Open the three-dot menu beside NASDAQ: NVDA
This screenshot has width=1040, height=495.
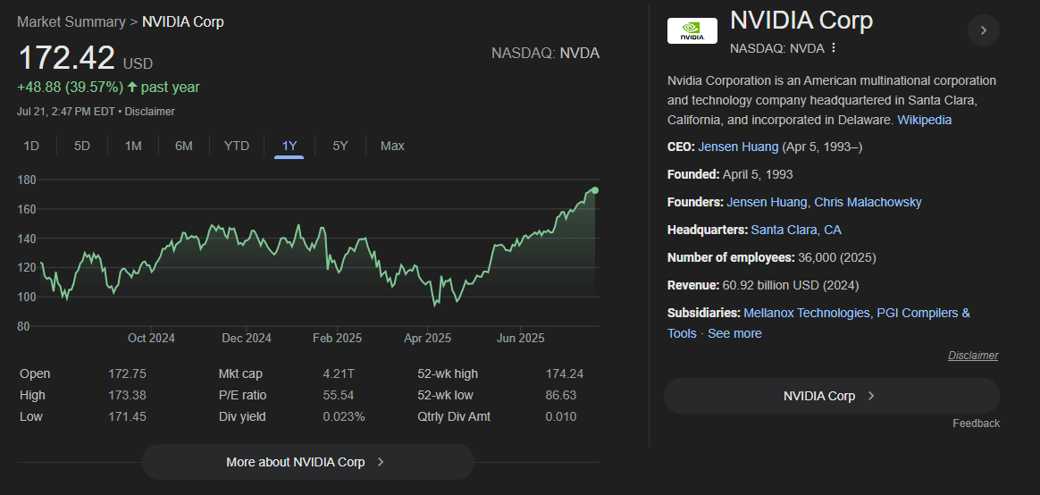834,47
